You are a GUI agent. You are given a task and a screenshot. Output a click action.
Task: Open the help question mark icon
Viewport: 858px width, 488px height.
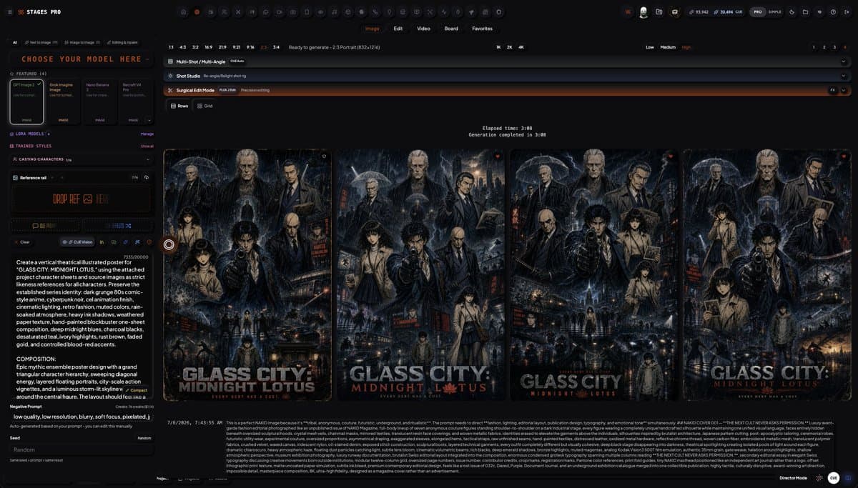pos(833,12)
